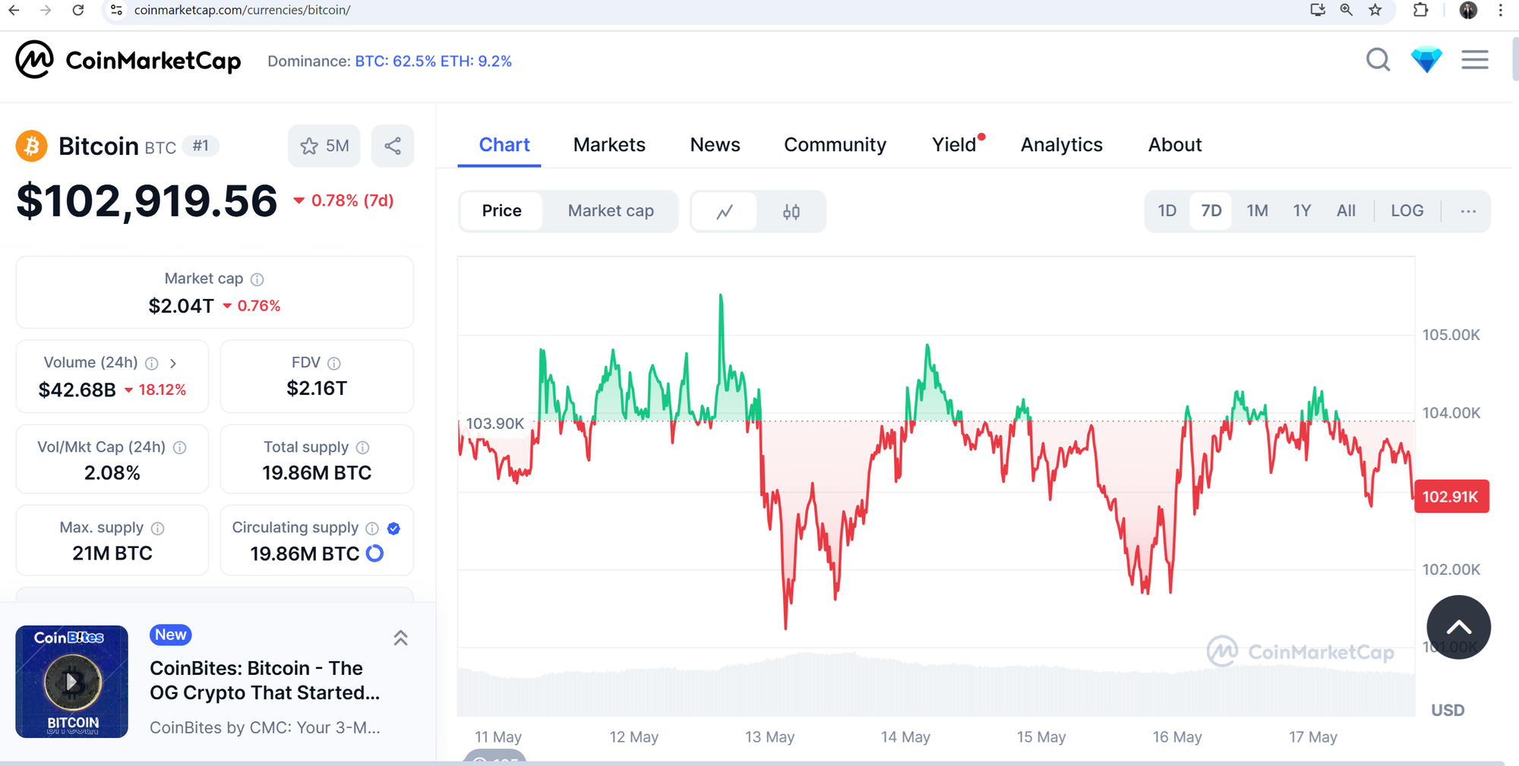The image size is (1519, 766).
Task: Set chart range to 1D
Action: click(1167, 211)
